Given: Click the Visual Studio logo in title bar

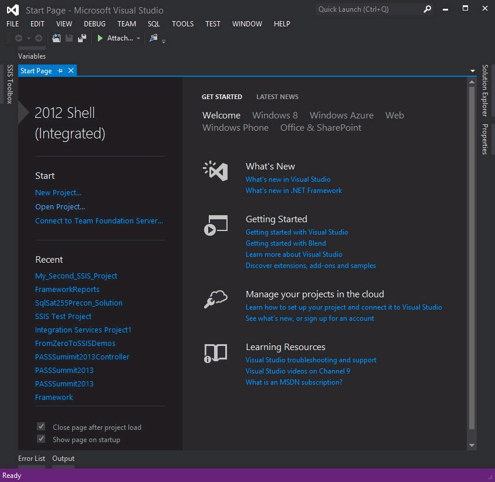Looking at the screenshot, I should click(12, 10).
